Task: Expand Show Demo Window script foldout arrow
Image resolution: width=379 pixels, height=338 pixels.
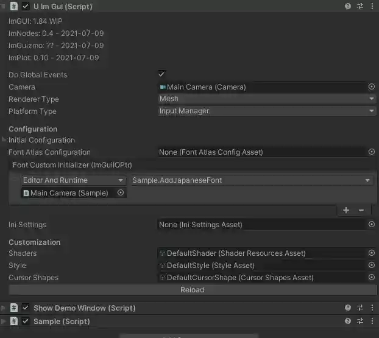Action: (3, 308)
